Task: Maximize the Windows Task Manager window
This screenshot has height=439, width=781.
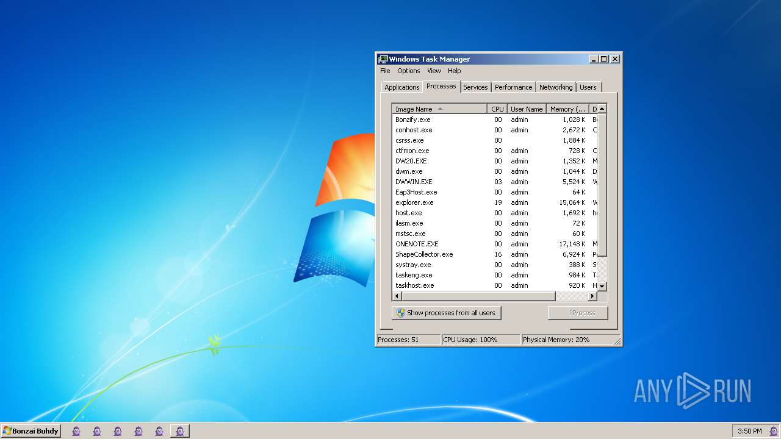Action: point(604,59)
